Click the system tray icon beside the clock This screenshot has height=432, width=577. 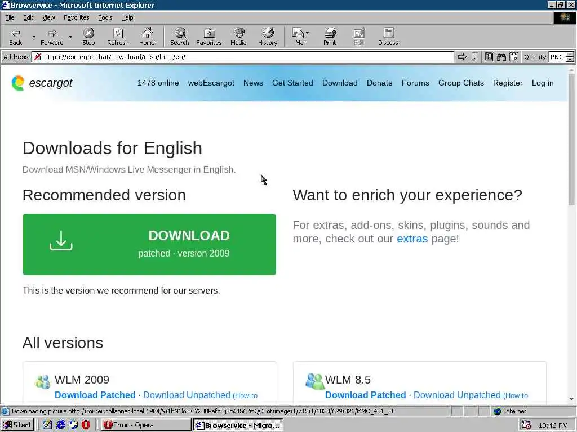526,425
